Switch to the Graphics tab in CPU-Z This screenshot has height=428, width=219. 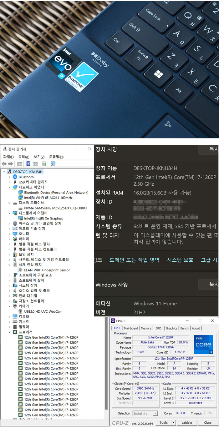(x=171, y=328)
